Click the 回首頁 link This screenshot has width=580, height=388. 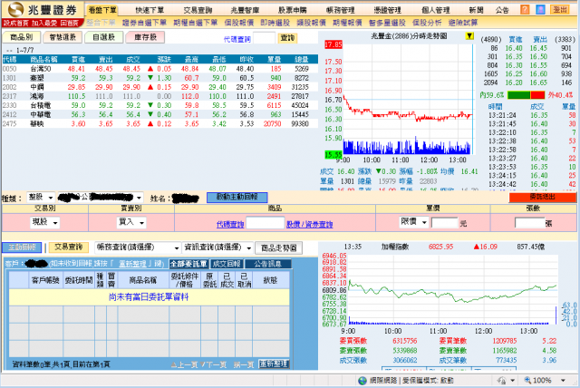tap(69, 23)
